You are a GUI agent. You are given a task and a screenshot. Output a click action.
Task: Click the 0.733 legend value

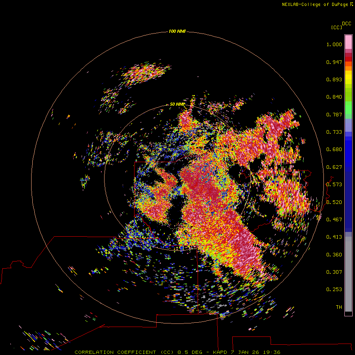point(334,132)
